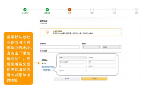Go to step 6 验证 circle
Screen dimensions: 141x95
pyautogui.click(x=137, y=10)
